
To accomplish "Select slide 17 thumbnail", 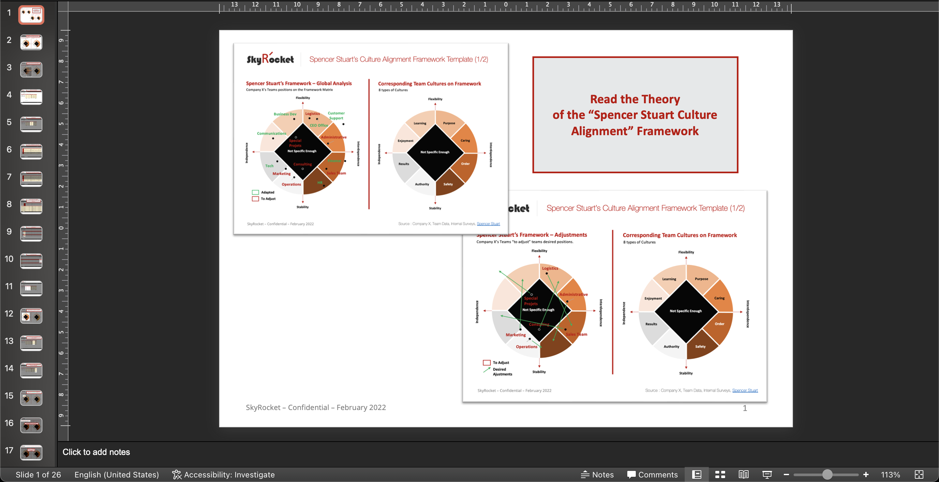I will (31, 452).
